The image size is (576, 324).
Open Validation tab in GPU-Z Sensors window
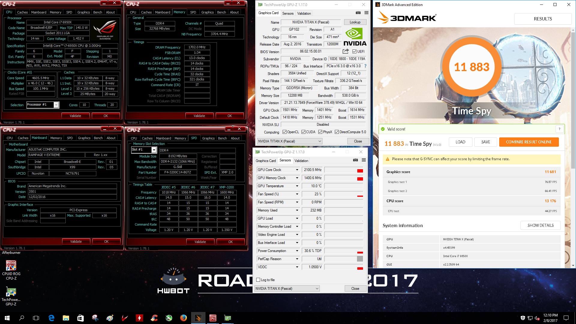pyautogui.click(x=301, y=160)
